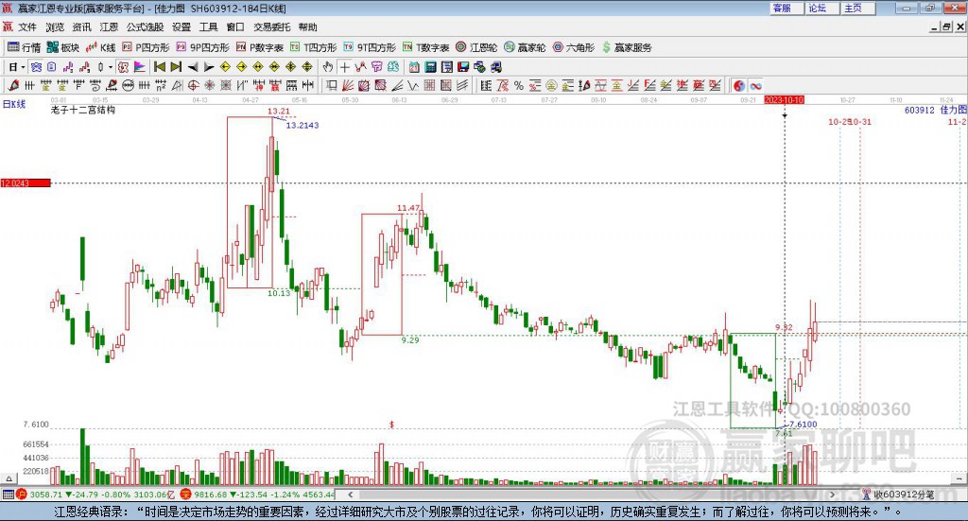968x521 pixels.
Task: Open the 9T四方形 tool
Action: click(370, 47)
